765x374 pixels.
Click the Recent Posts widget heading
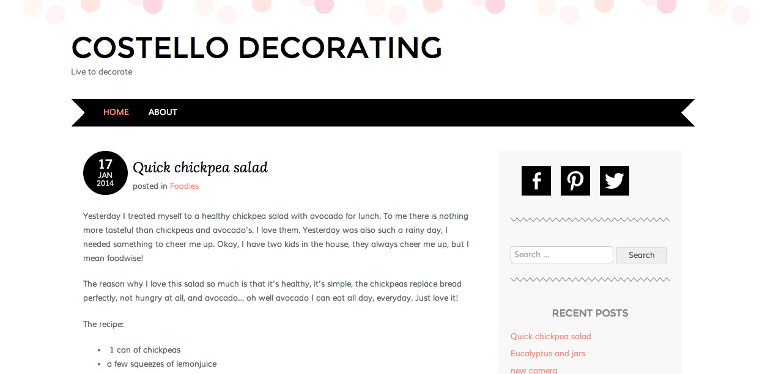(590, 313)
